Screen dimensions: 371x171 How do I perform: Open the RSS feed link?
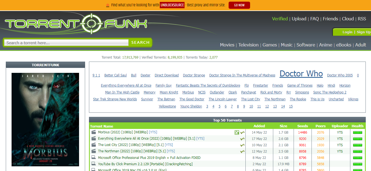pos(362,19)
